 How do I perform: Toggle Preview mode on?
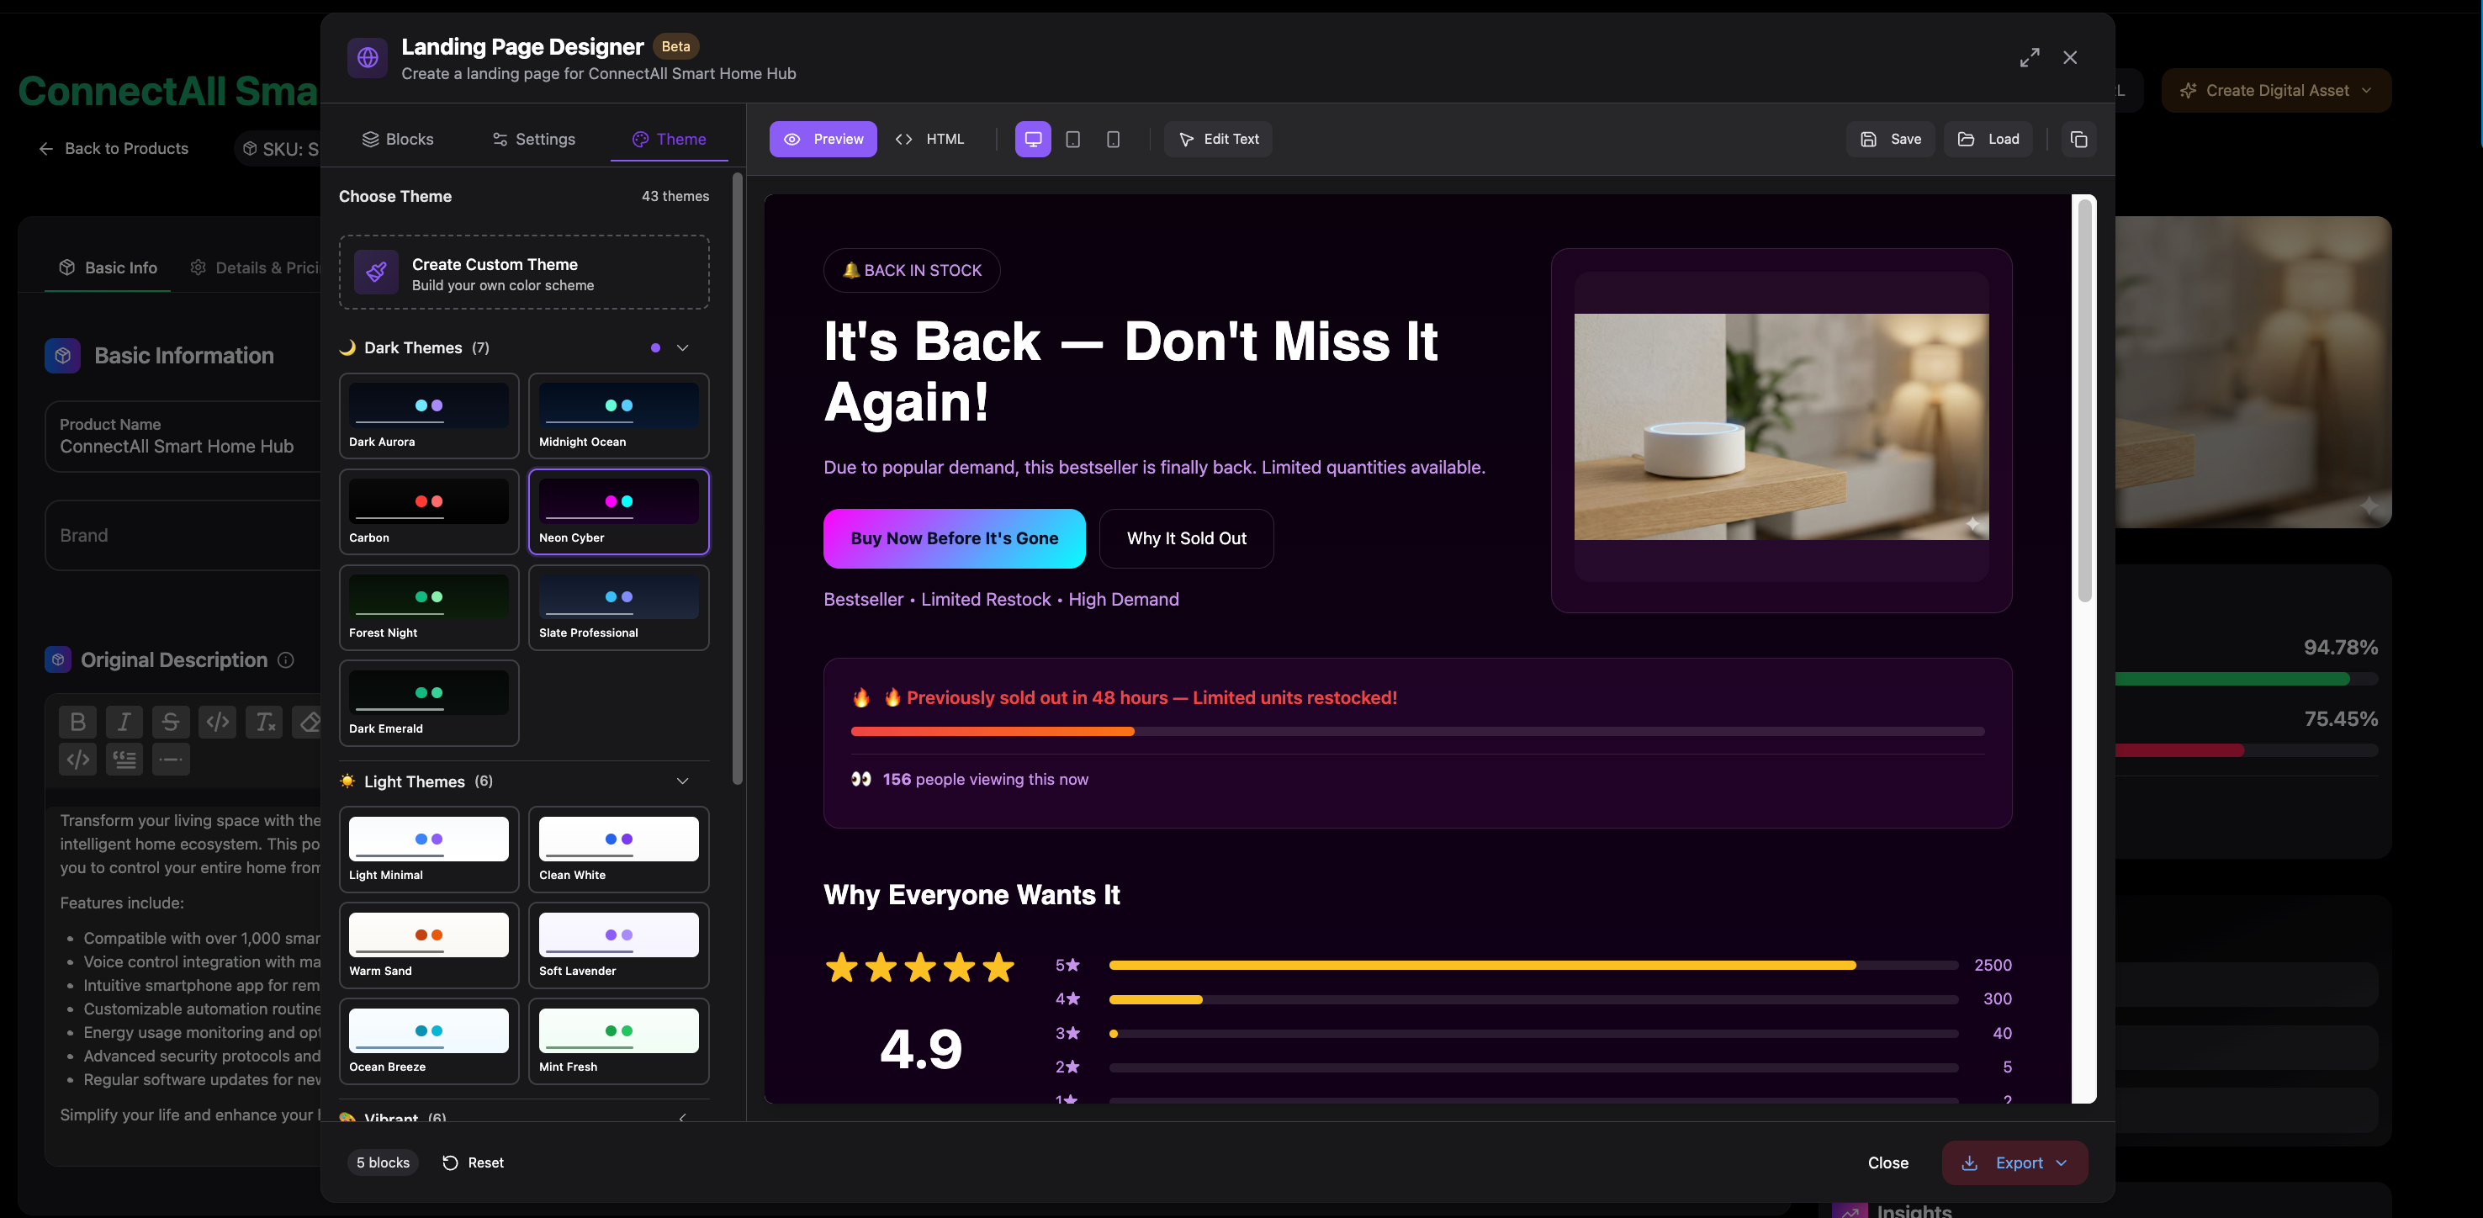pyautogui.click(x=823, y=139)
